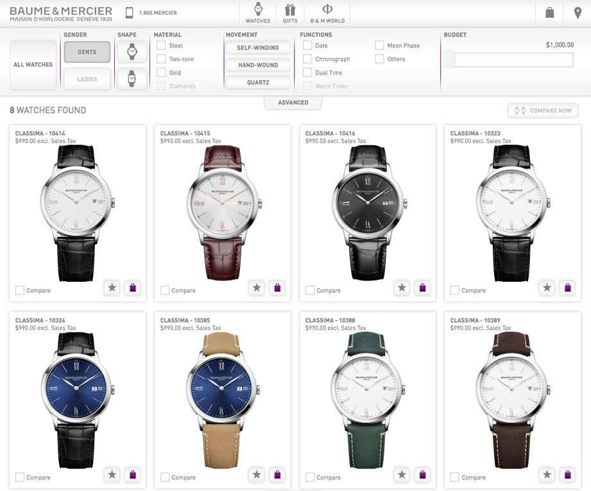Add Classima 10415 to purple shopping bag
Image resolution: width=591 pixels, height=491 pixels.
click(x=277, y=288)
